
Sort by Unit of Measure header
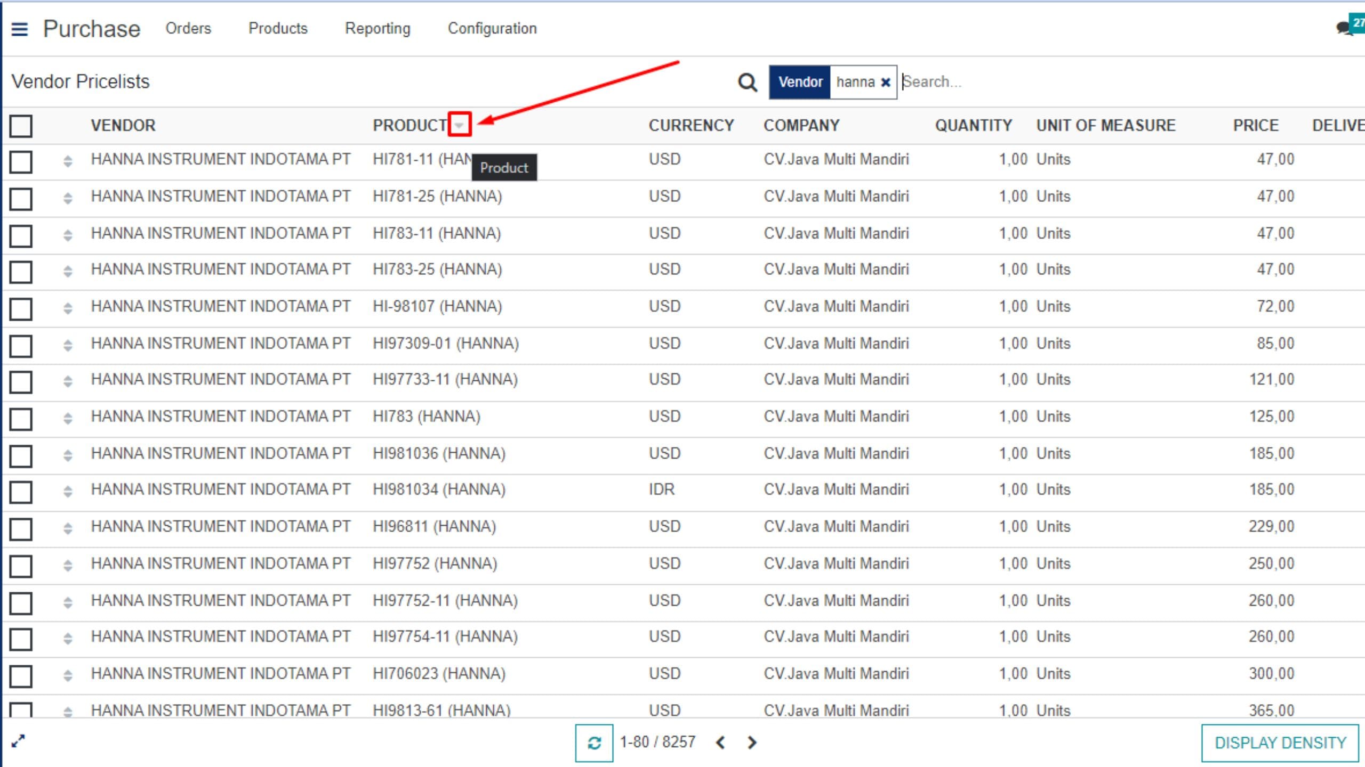[x=1106, y=125]
